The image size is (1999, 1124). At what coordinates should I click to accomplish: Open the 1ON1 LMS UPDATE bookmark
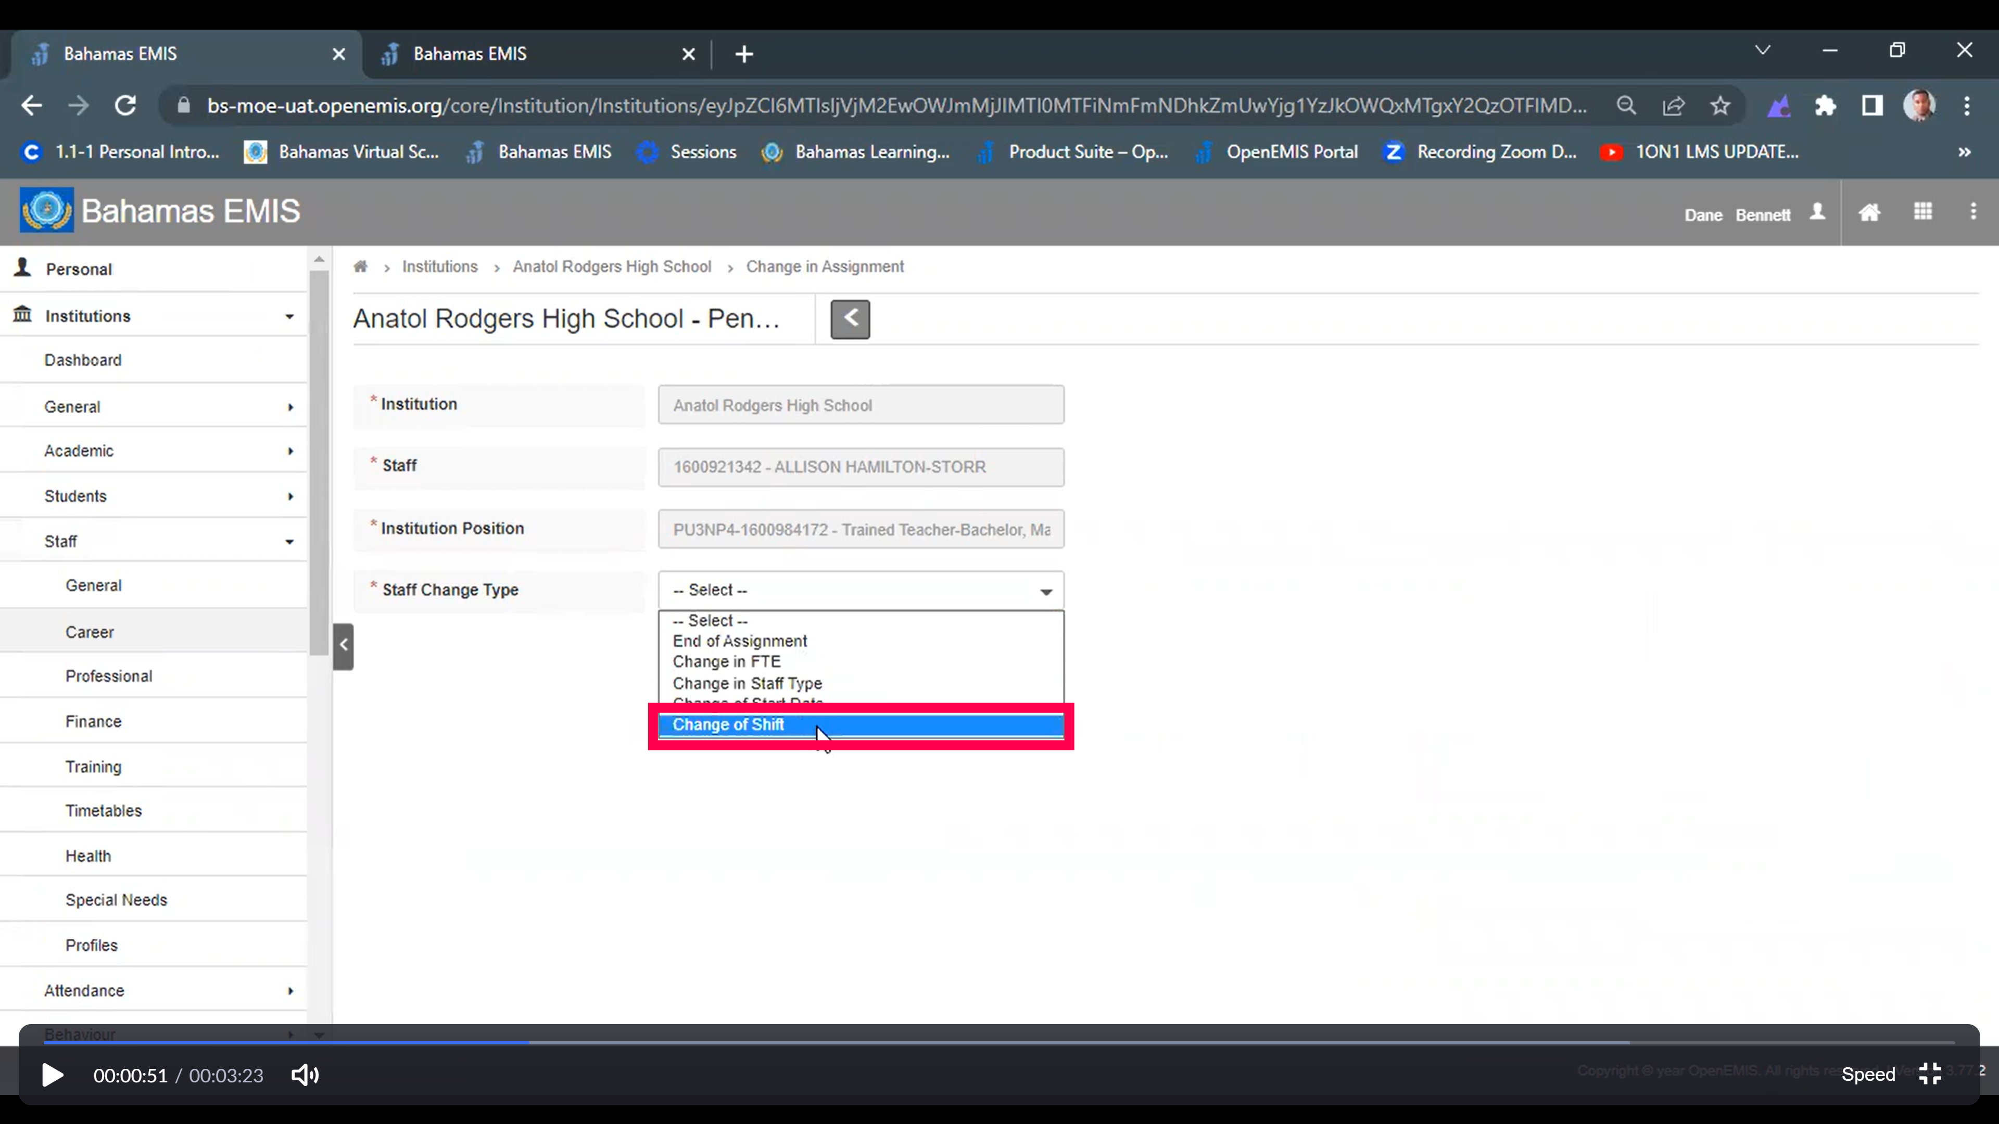pyautogui.click(x=1700, y=152)
